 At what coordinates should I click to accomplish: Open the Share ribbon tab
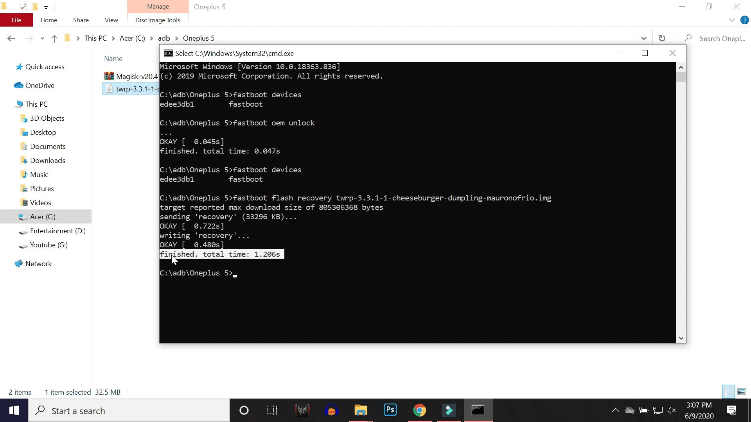coord(81,20)
